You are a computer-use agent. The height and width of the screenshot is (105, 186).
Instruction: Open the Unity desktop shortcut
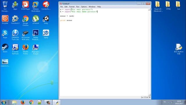click(46, 20)
